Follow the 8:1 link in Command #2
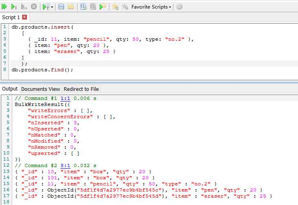 coord(65,165)
